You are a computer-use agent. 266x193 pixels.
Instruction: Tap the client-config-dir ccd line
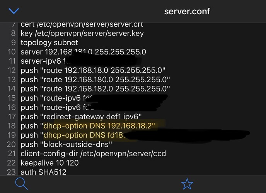(93, 154)
